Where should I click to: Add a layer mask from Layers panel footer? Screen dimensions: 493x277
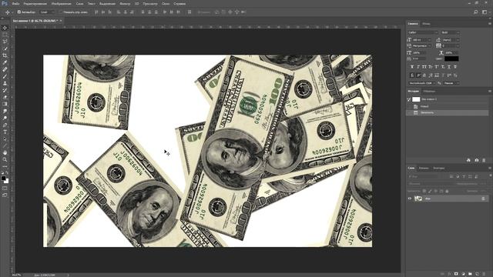[456, 274]
